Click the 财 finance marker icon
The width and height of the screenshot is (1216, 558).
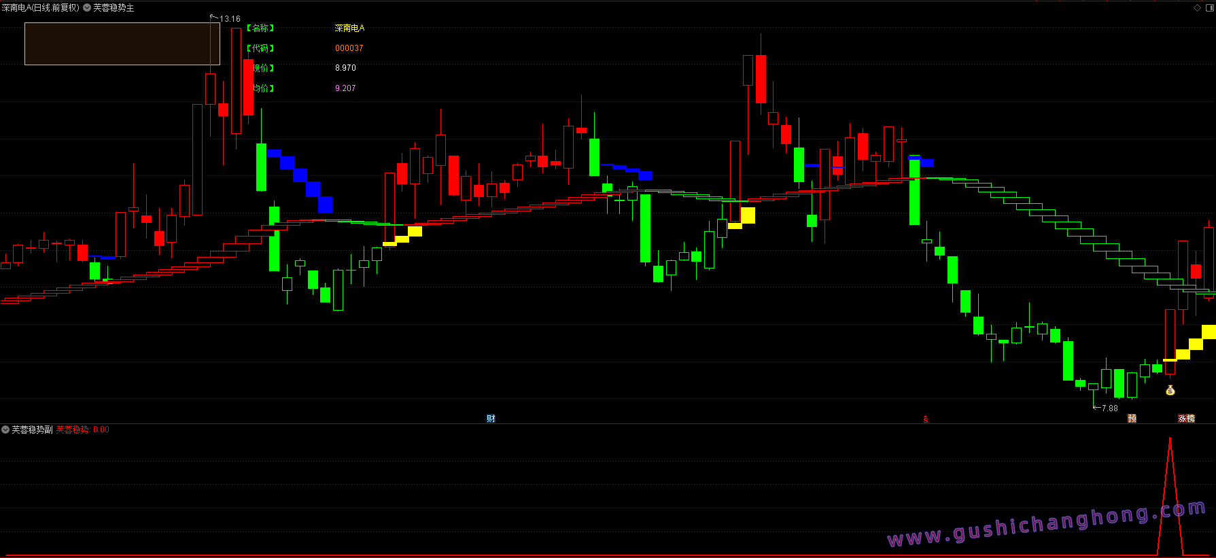click(x=491, y=418)
